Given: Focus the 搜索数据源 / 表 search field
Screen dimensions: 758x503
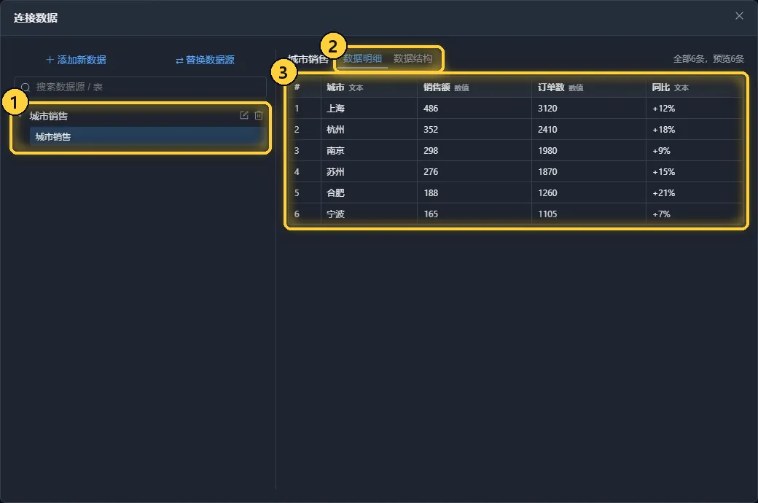Looking at the screenshot, I should coord(140,87).
